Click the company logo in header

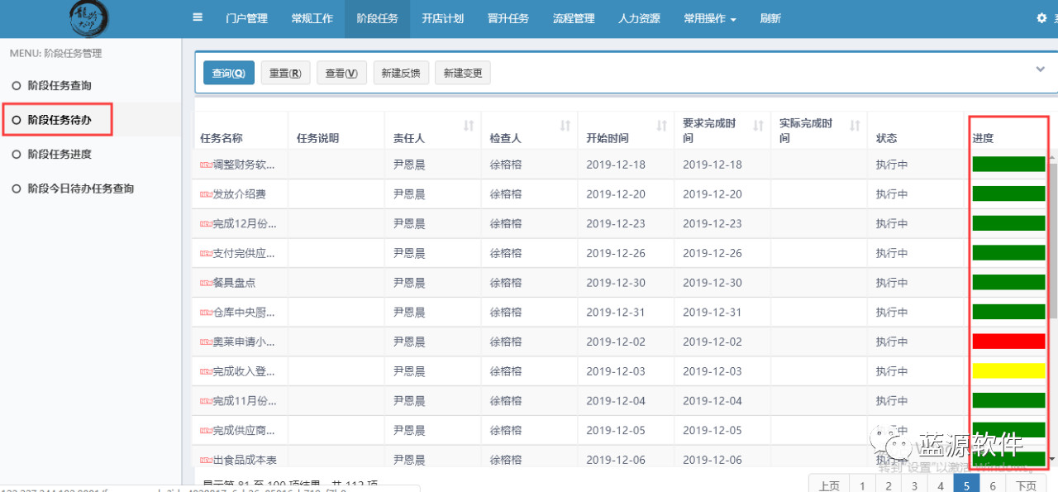point(89,18)
